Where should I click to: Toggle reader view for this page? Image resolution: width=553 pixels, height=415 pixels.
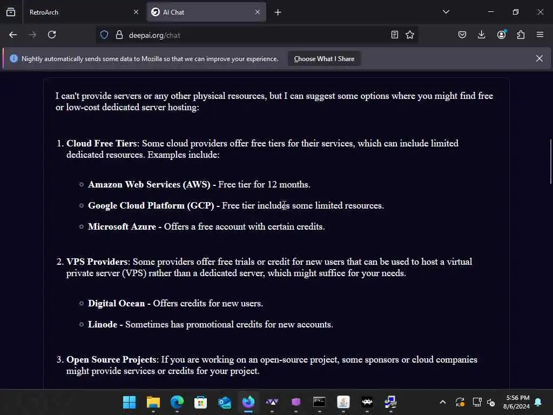[x=395, y=35]
